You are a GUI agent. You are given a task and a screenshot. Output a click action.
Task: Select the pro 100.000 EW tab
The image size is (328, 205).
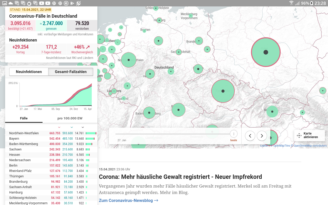pos(70,118)
